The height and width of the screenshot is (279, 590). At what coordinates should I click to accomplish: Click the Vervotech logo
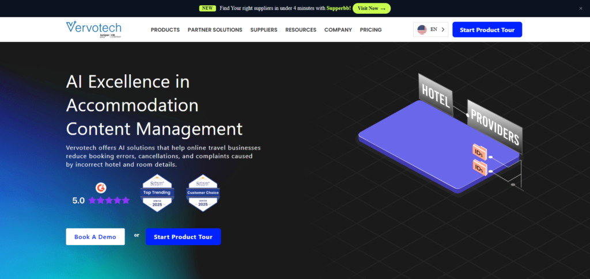(94, 29)
